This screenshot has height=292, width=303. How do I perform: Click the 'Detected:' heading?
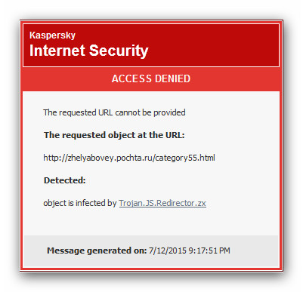pyautogui.click(x=65, y=180)
